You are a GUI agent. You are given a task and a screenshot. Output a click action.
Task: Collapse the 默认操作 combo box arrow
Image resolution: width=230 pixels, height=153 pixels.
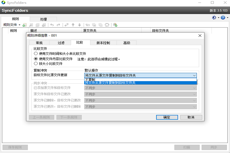click(x=194, y=75)
